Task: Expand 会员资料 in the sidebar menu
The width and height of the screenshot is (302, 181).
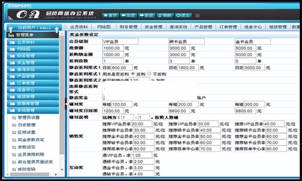Action: click(33, 42)
